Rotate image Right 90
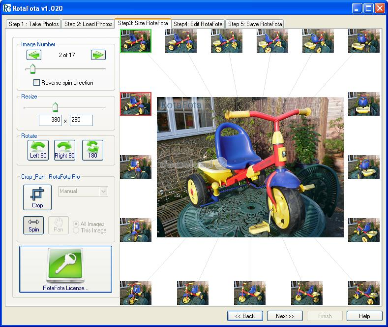 [64, 150]
